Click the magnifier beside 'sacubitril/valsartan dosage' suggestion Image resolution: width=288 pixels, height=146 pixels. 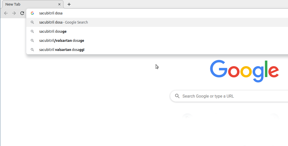(x=32, y=41)
